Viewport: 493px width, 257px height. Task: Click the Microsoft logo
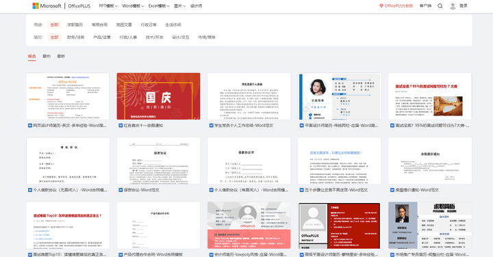[47, 5]
